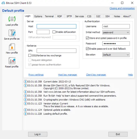Click the Port input field

[43, 32]
